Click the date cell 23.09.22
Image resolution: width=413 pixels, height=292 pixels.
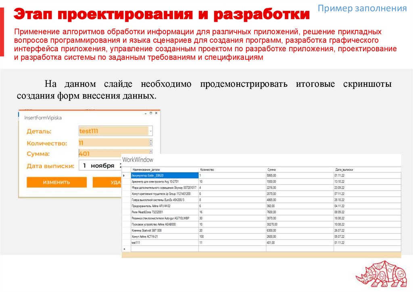(367, 187)
